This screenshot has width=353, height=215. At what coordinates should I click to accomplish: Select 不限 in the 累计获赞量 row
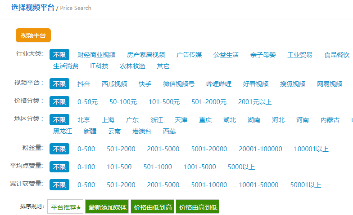pos(59,185)
